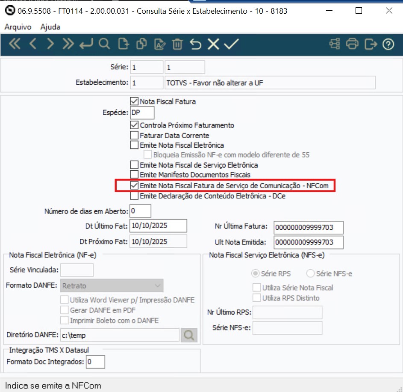403x392 pixels.
Task: Toggle the NFCom emission checkbox
Action: 134,185
